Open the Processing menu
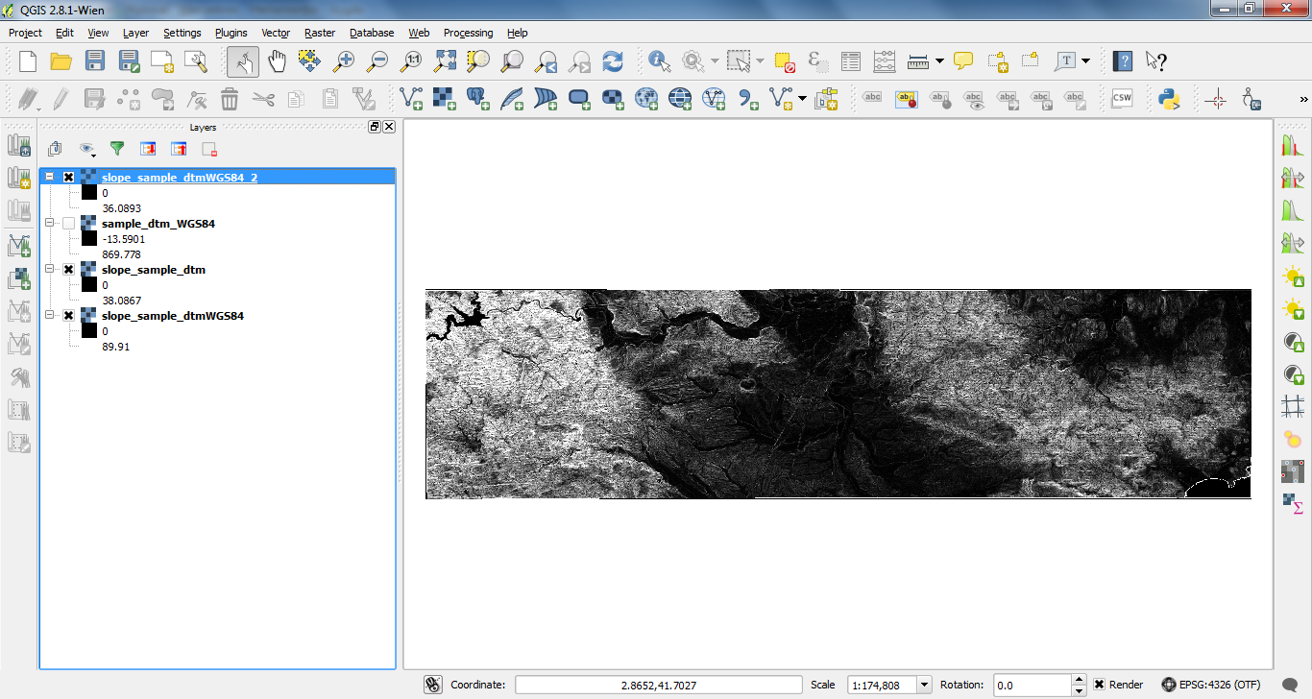The height and width of the screenshot is (699, 1312). point(468,33)
